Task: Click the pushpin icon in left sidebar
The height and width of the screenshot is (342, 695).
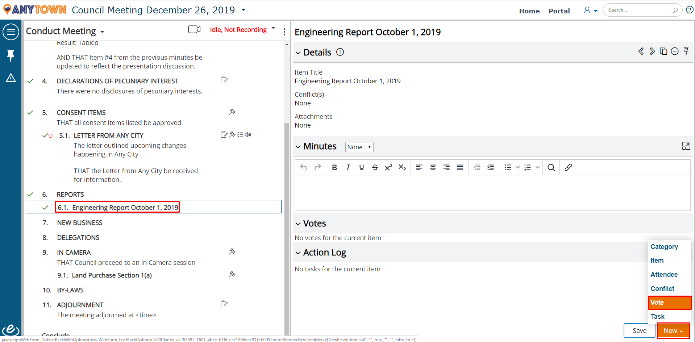Action: pos(11,55)
